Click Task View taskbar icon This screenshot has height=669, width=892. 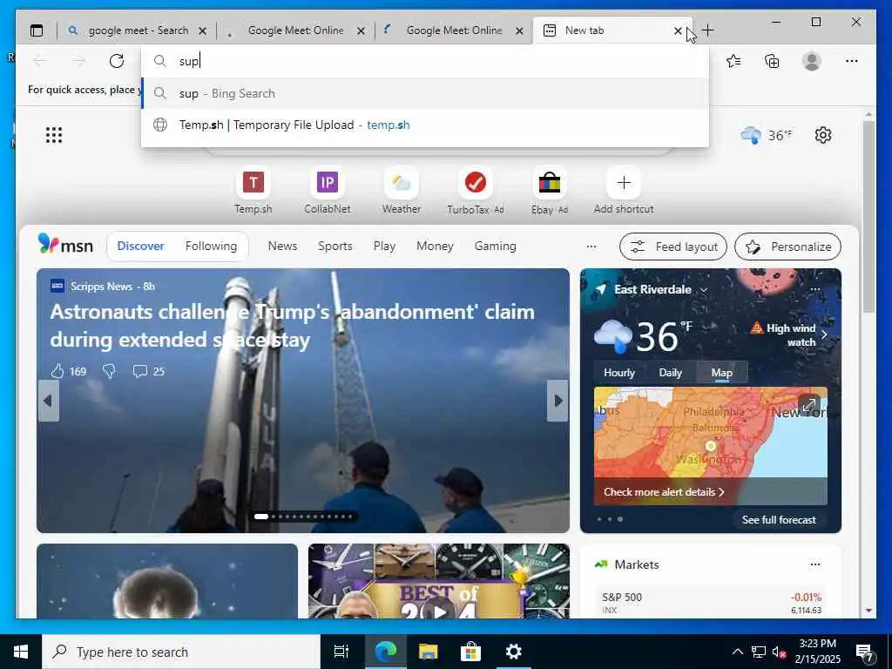point(341,652)
